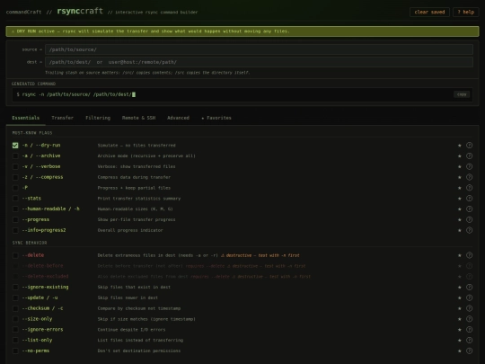Open help for the --delete flag
This screenshot has height=364, width=485.
click(469, 255)
